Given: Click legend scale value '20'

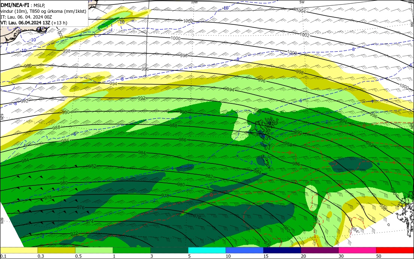Looking at the screenshot, I should (303, 256).
